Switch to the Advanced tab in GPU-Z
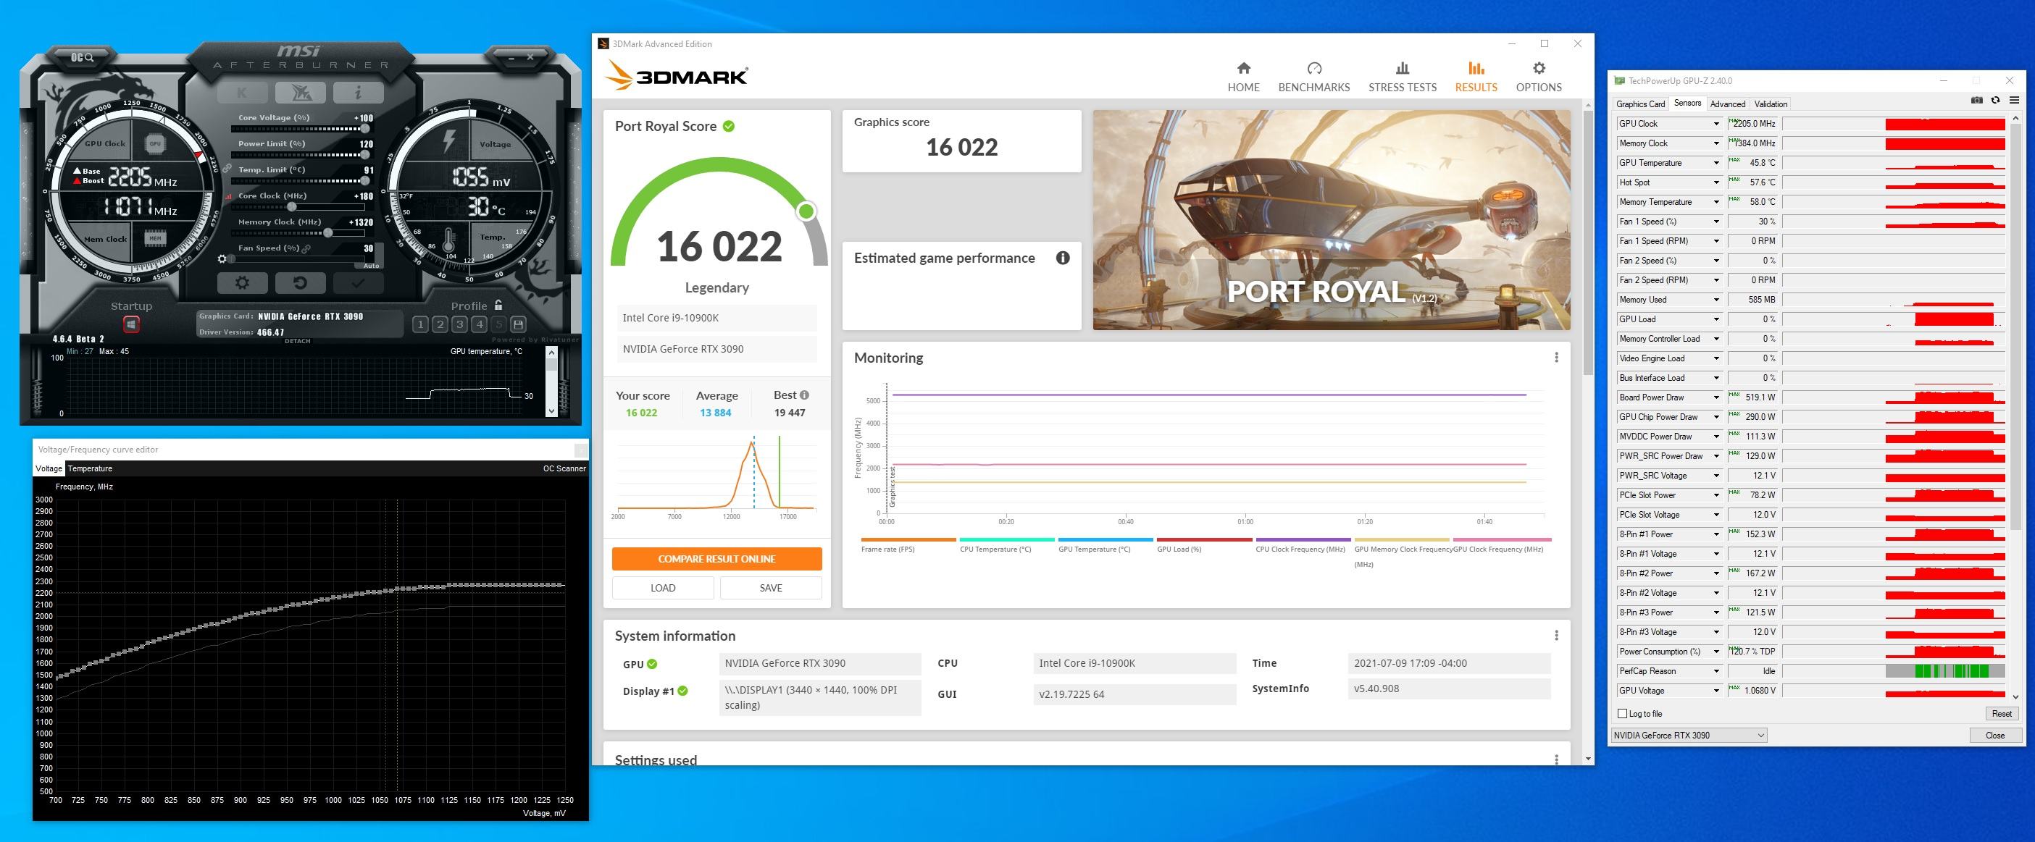The height and width of the screenshot is (842, 2035). click(1727, 104)
